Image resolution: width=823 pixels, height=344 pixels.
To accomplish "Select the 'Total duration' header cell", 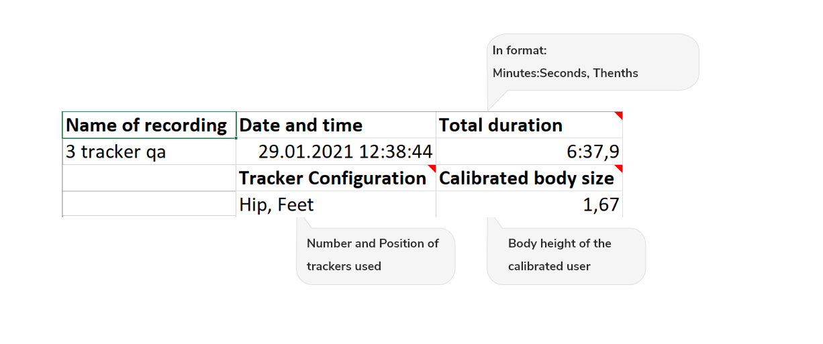I will coord(528,125).
